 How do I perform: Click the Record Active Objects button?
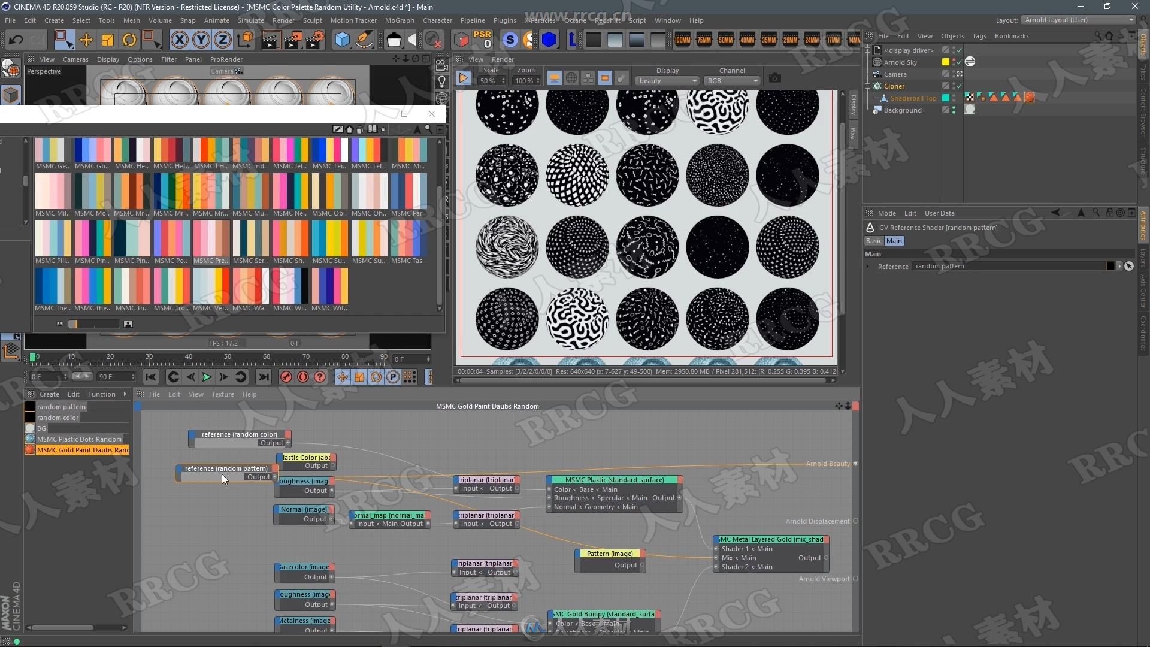coord(286,377)
